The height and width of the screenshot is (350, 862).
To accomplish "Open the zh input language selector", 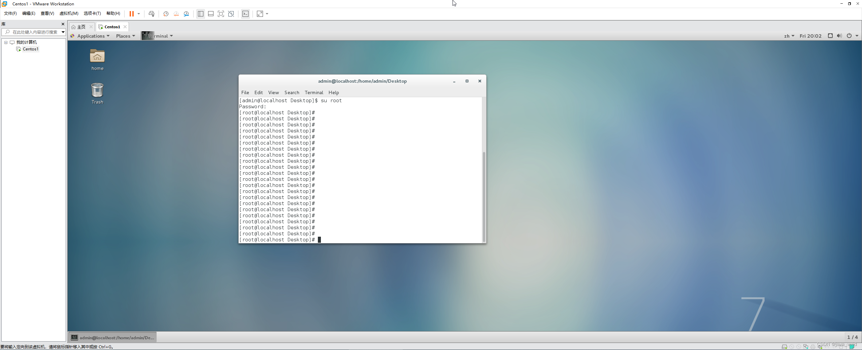I will 789,36.
